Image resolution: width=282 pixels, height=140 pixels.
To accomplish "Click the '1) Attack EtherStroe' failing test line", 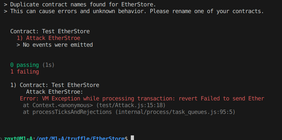I will point(48,38).
